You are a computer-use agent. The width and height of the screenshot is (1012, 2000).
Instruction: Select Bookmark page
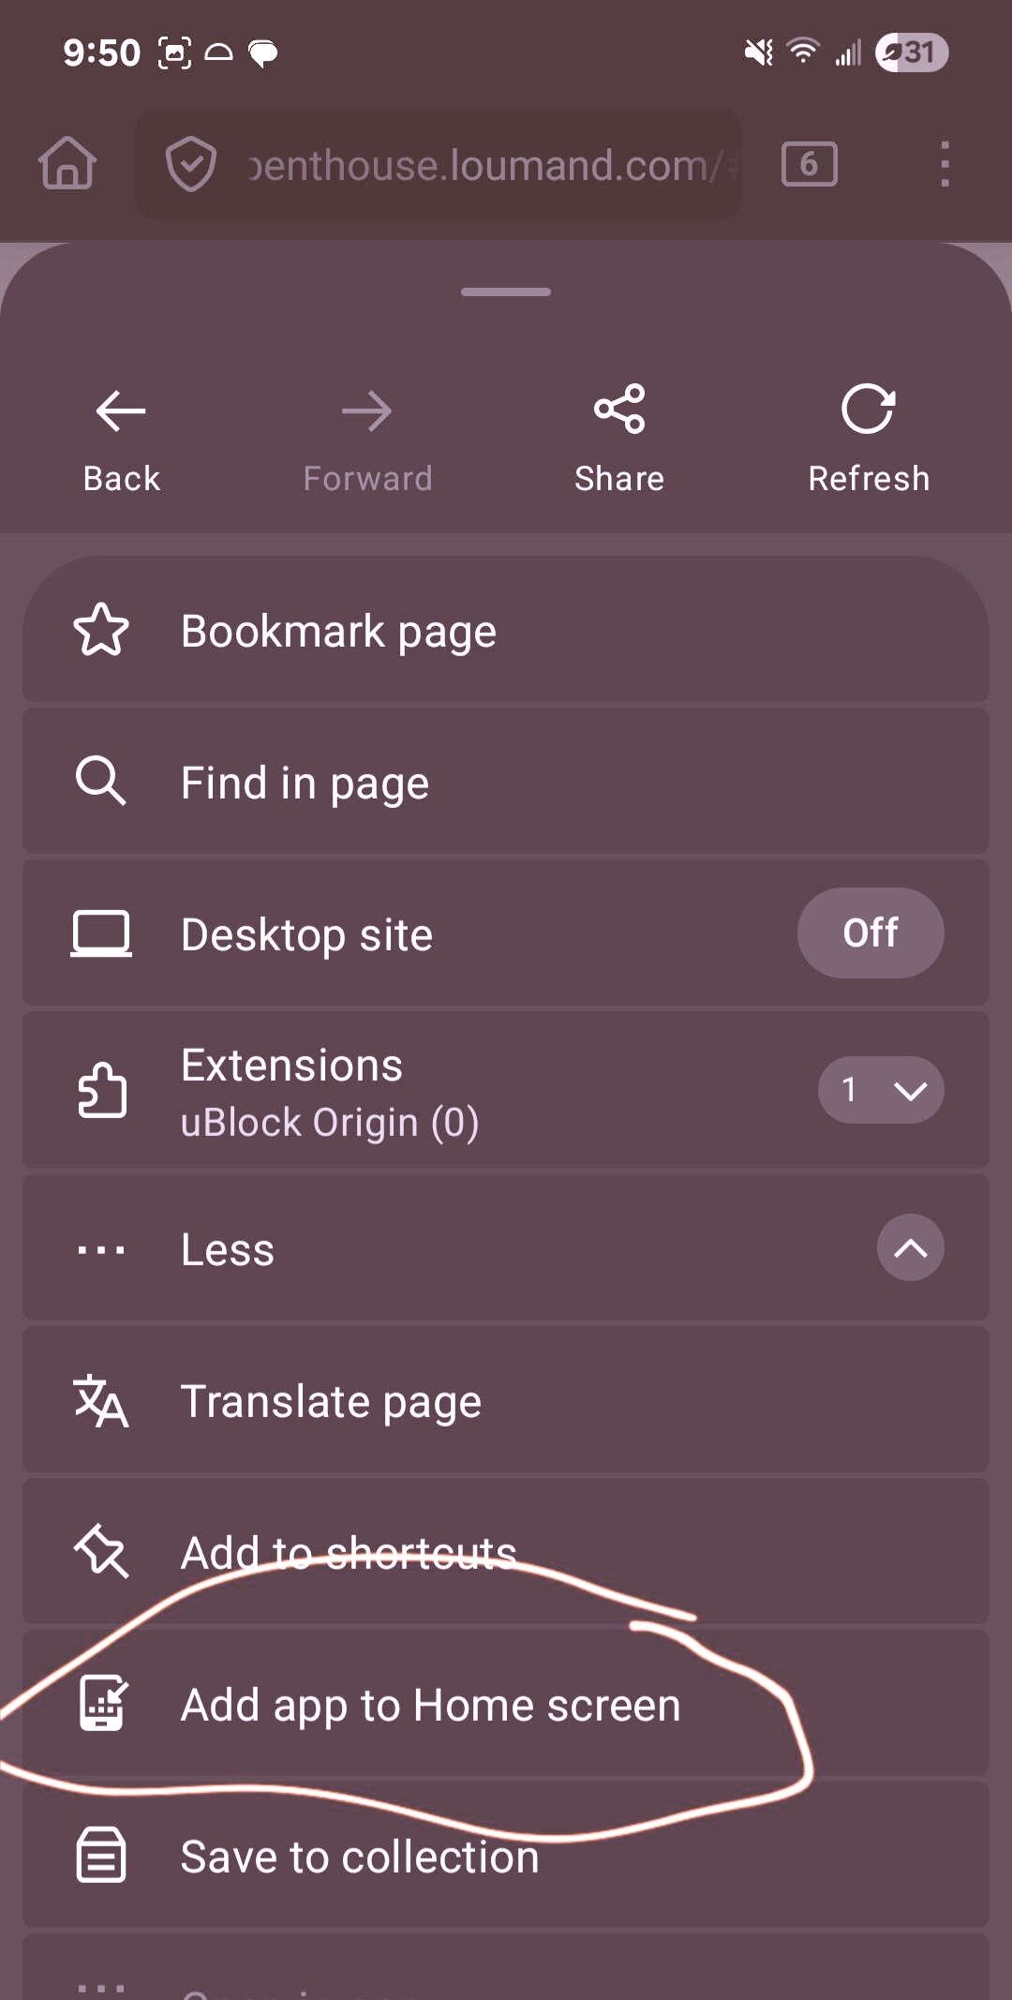338,631
